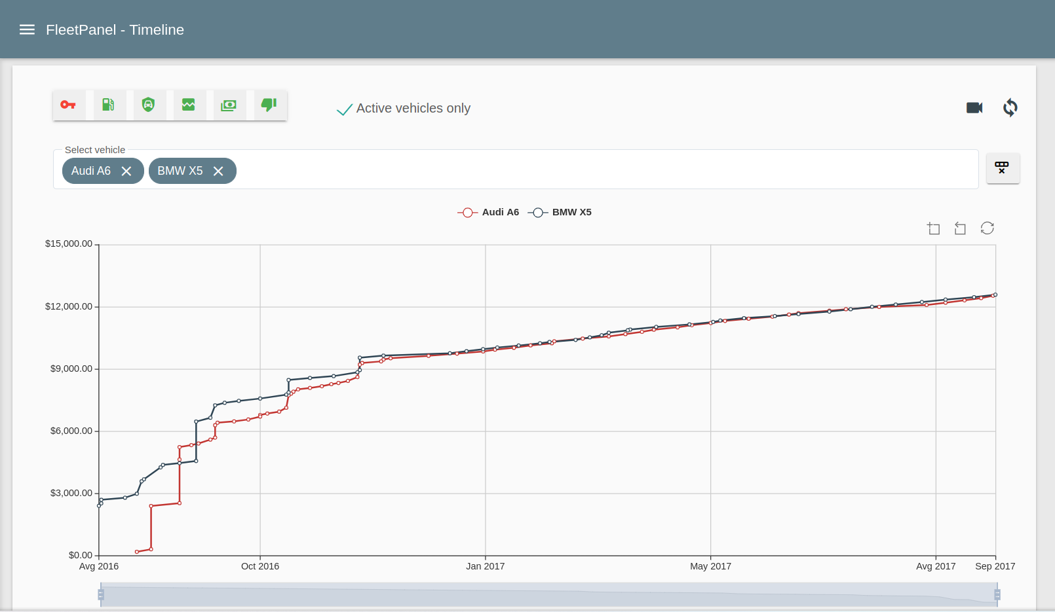The image size is (1055, 612).
Task: Toggle the thumbs-down filter icon
Action: pos(269,105)
